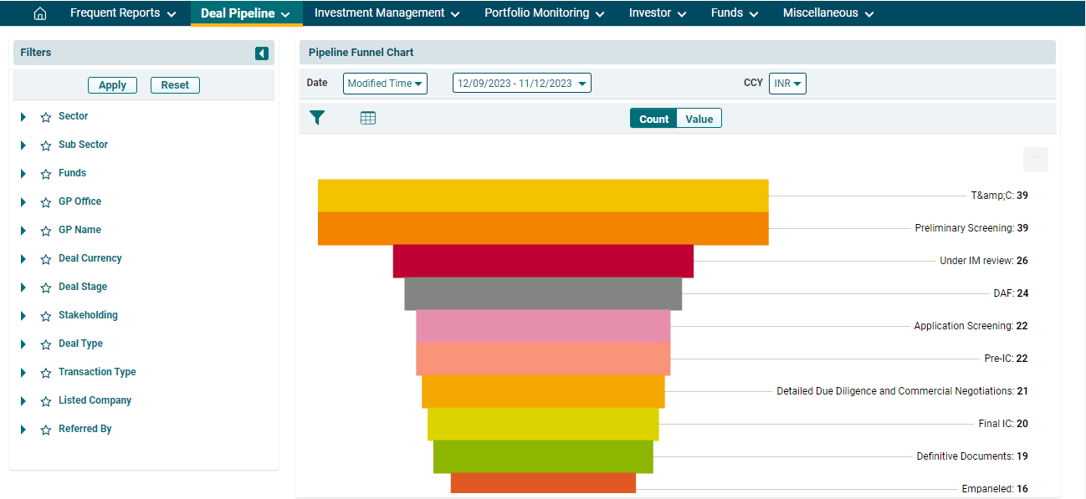Mark the GP Office filter star
Viewport: 1086px width, 499px height.
(46, 202)
